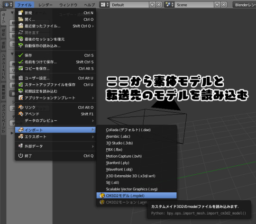This screenshot has width=256, height=224.
Task: Select スタートアップファイルを保存
Action: point(55,84)
